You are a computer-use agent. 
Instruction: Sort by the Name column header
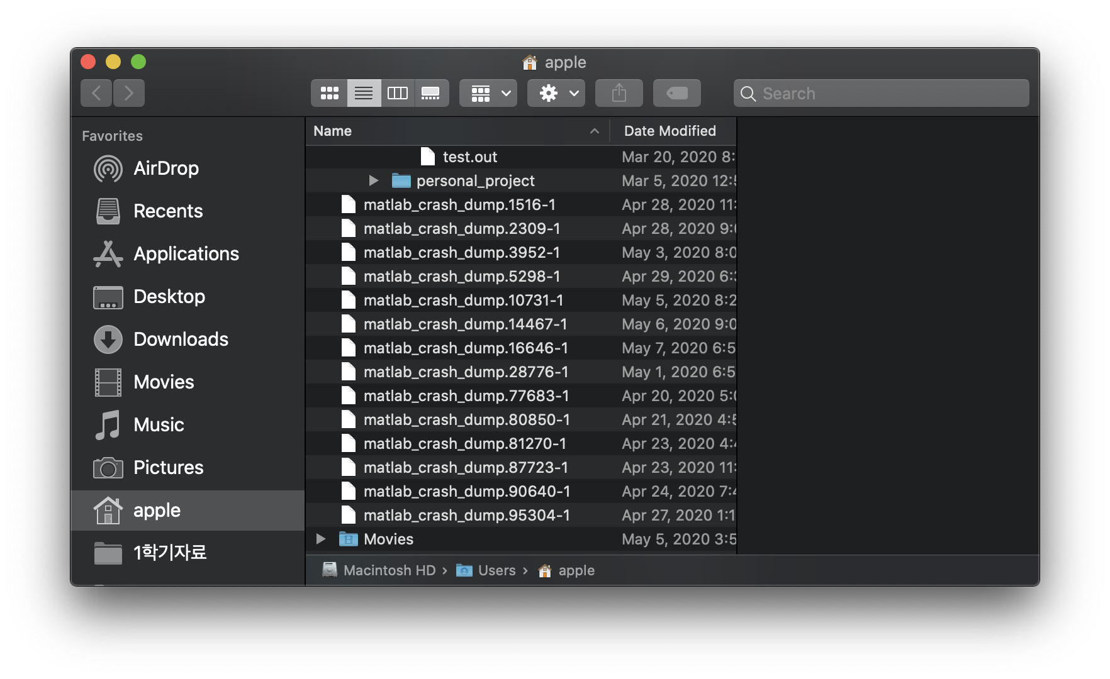pos(458,131)
